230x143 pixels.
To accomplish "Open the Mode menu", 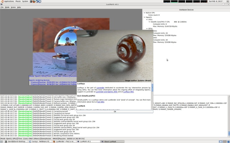I will click(x=7, y=7).
